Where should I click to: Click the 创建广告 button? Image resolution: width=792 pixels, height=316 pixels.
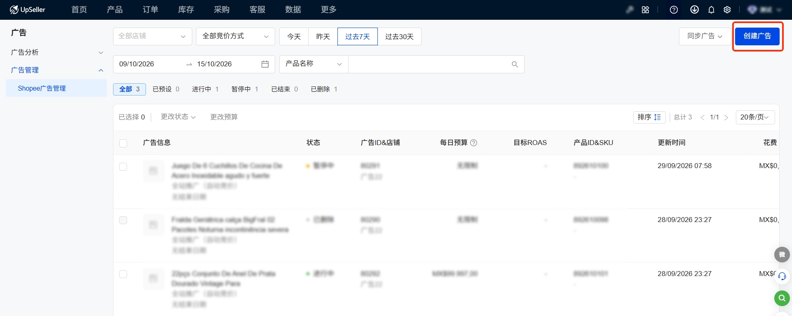tap(757, 36)
